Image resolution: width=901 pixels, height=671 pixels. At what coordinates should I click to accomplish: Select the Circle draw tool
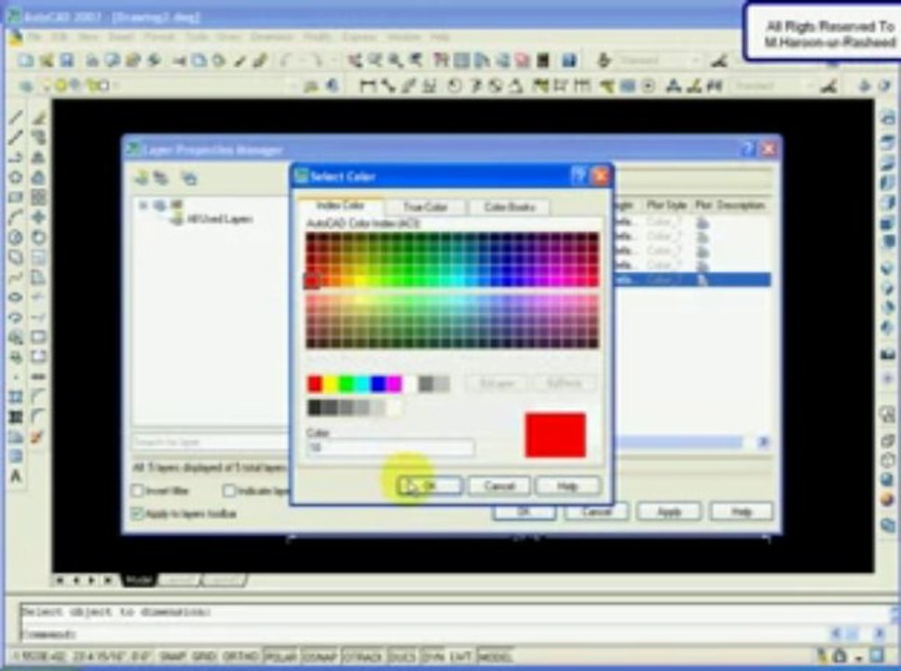16,237
